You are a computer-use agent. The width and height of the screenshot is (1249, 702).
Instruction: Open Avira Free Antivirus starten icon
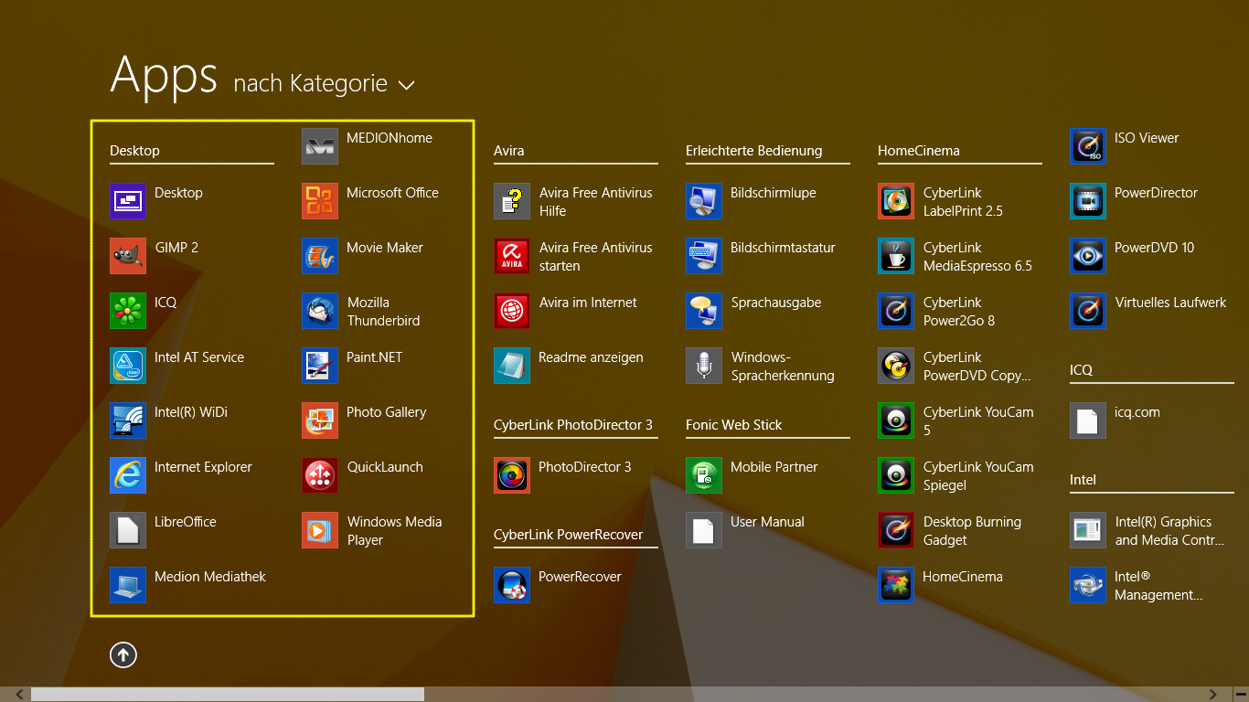click(x=512, y=256)
